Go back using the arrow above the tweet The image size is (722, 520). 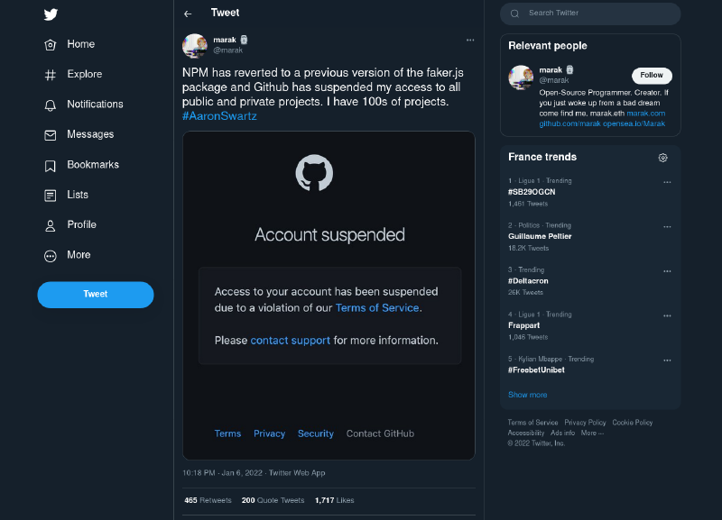point(188,13)
